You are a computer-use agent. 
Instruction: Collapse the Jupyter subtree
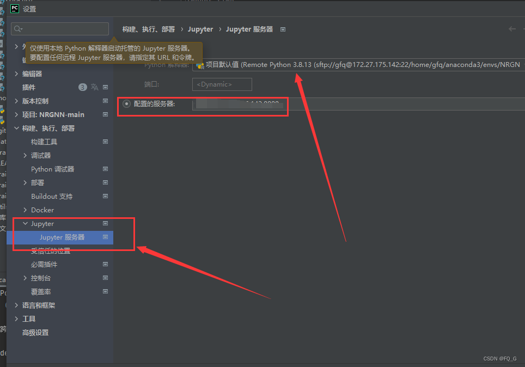[25, 223]
